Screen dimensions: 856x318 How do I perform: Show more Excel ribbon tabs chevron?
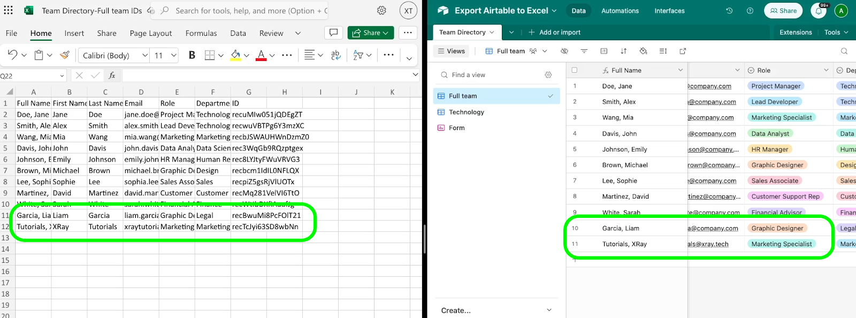298,33
